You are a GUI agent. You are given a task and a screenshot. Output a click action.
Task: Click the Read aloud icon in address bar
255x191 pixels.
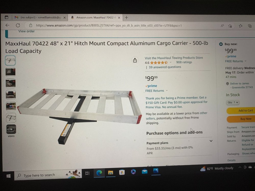(222, 26)
